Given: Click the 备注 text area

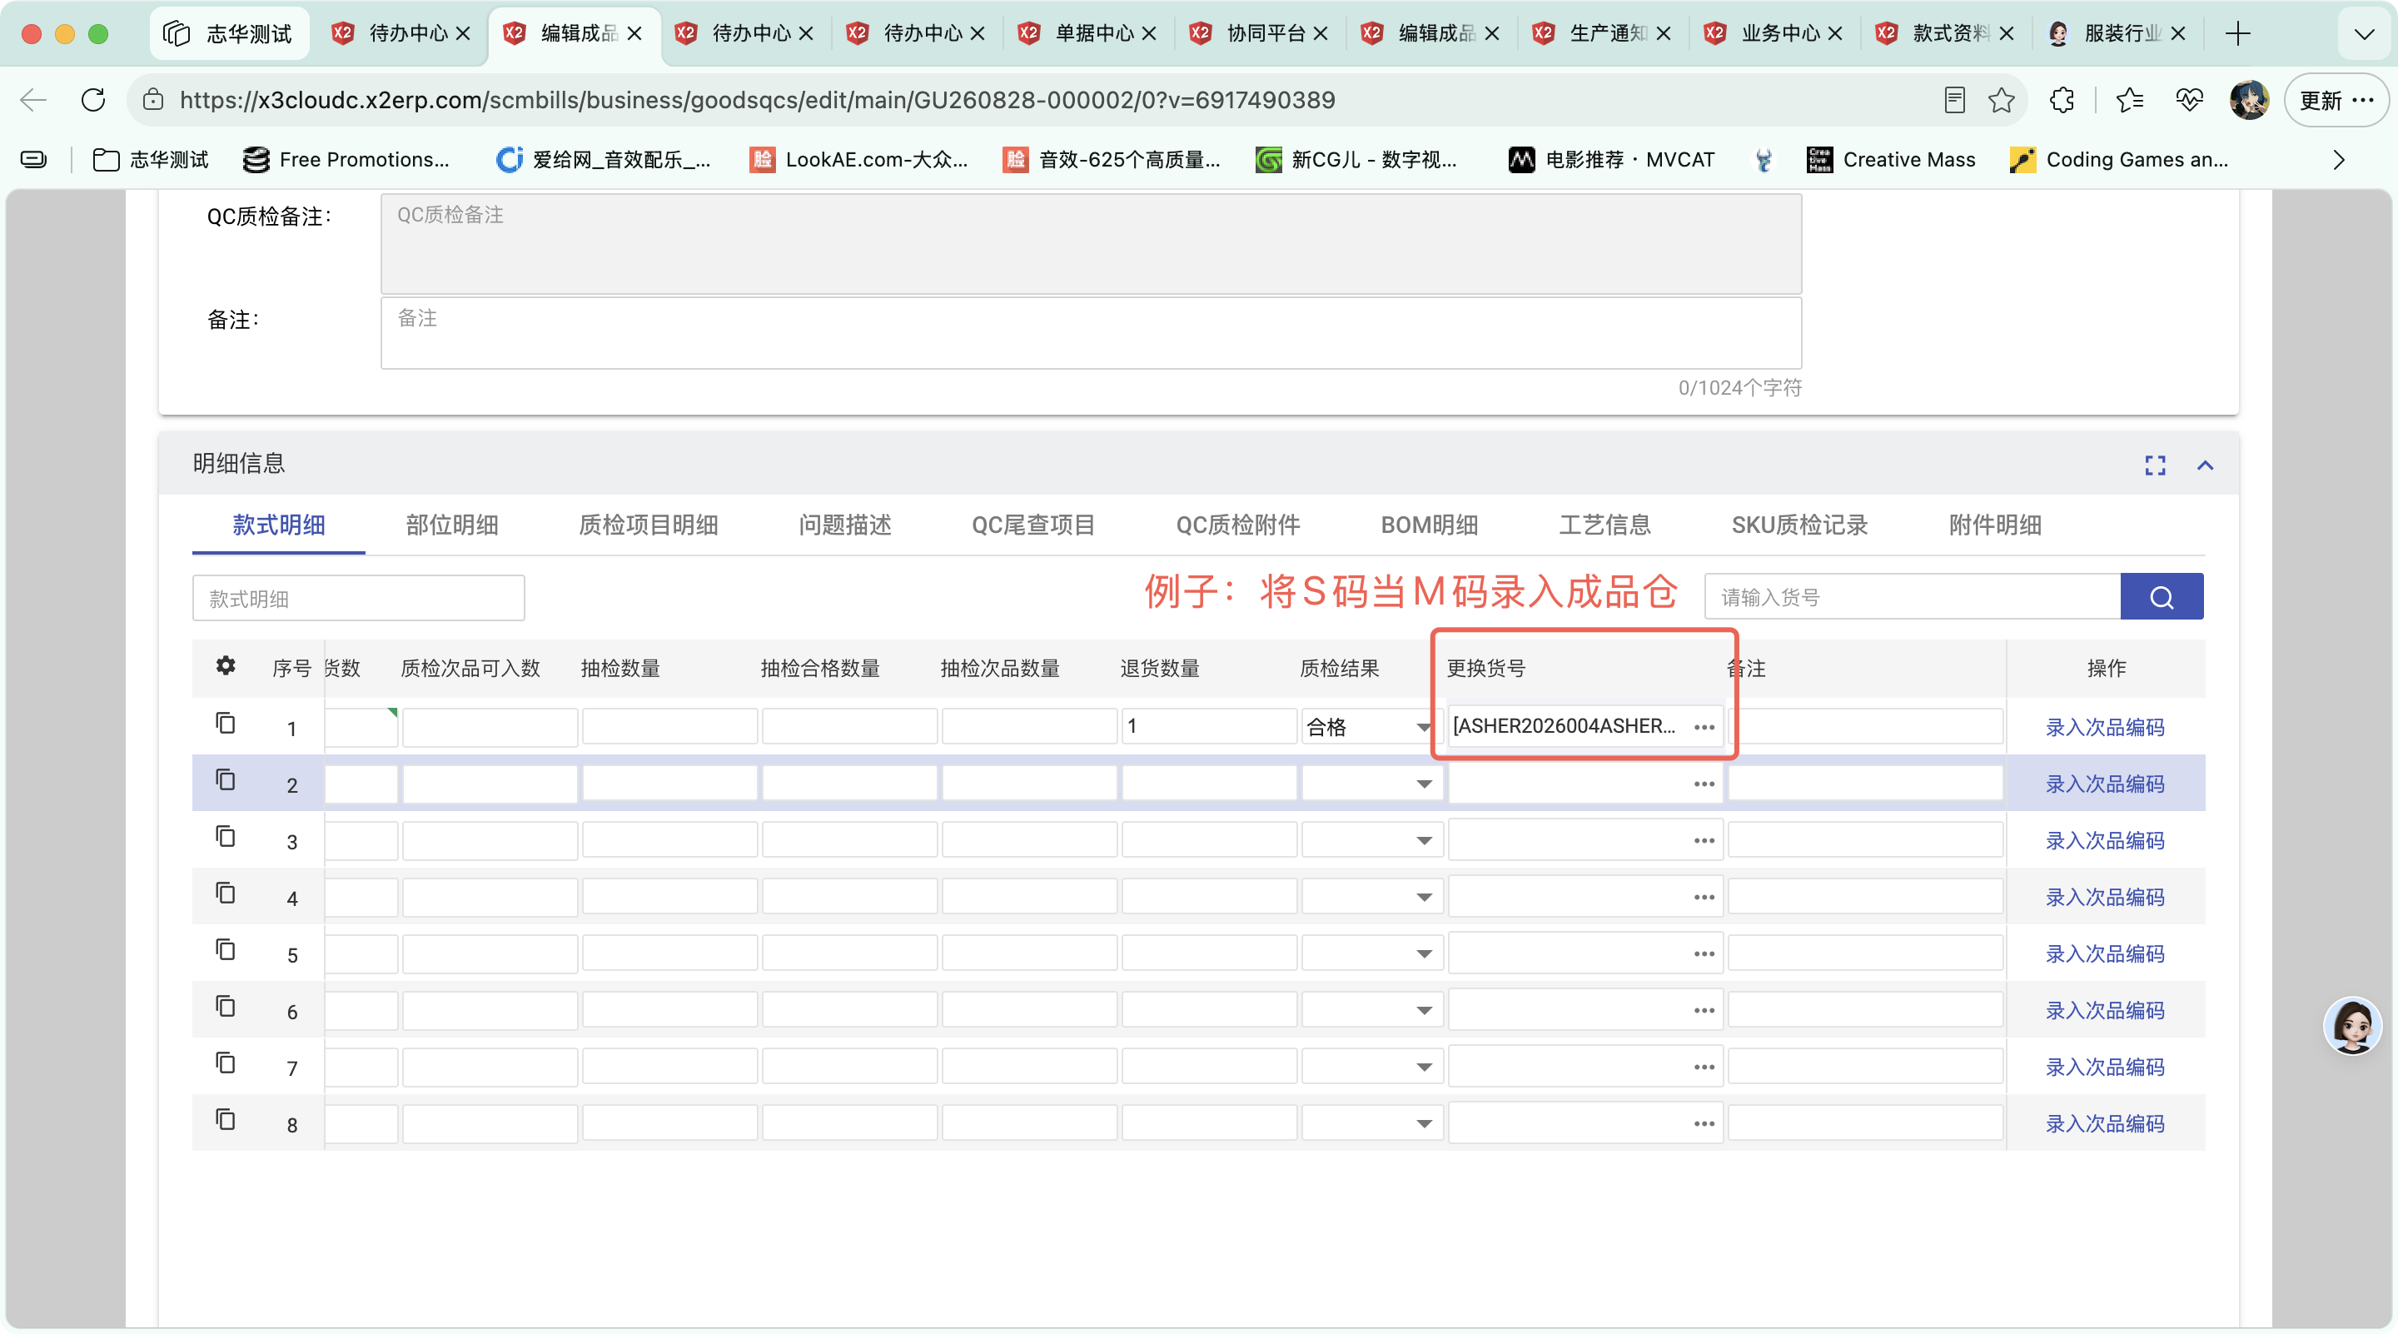Looking at the screenshot, I should pos(1091,333).
